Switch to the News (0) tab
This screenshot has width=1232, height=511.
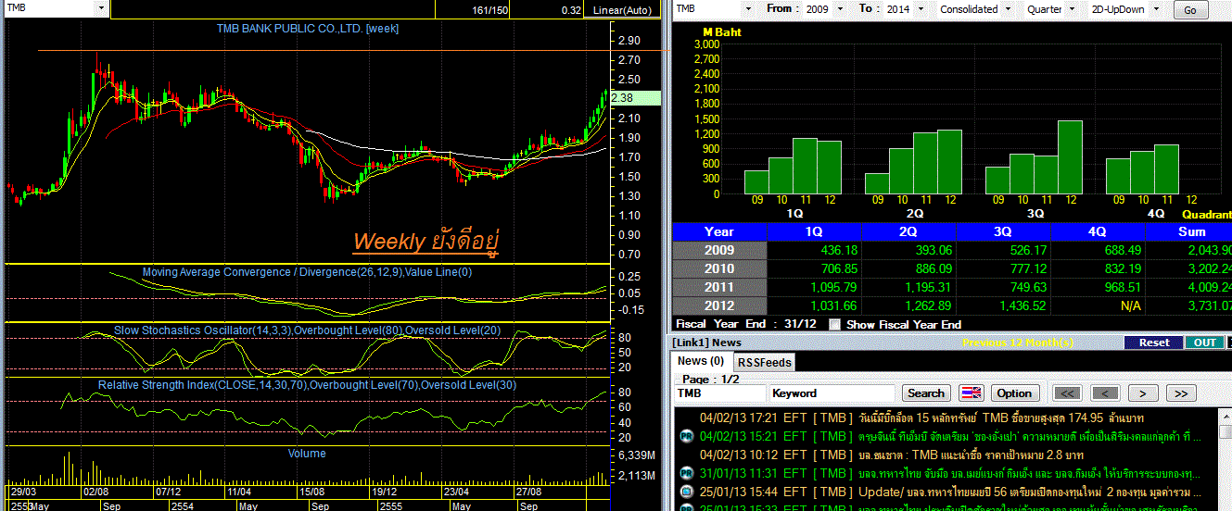click(x=701, y=361)
